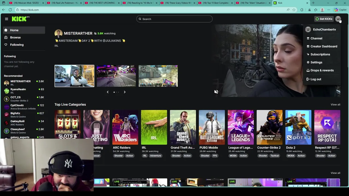Open the hamburger sidebar menu
The width and height of the screenshot is (349, 196).
click(6, 19)
